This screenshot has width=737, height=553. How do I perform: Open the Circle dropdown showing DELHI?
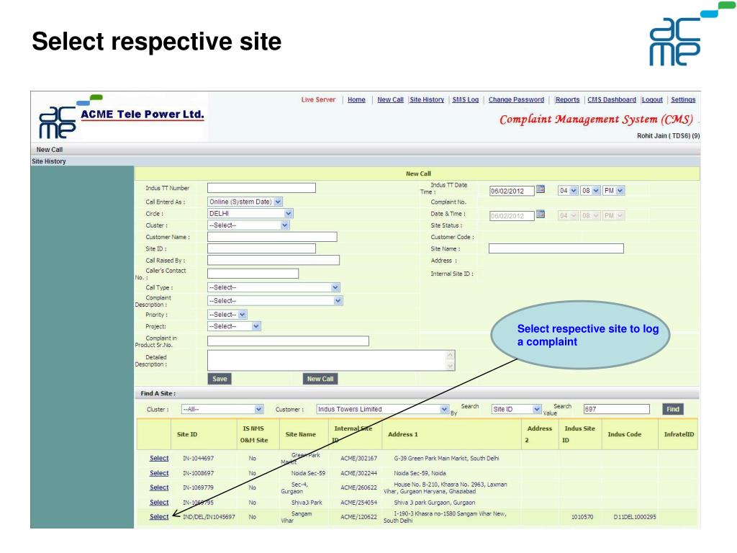tap(250, 213)
